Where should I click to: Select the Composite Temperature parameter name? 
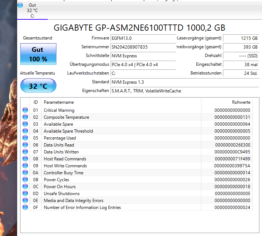66,117
